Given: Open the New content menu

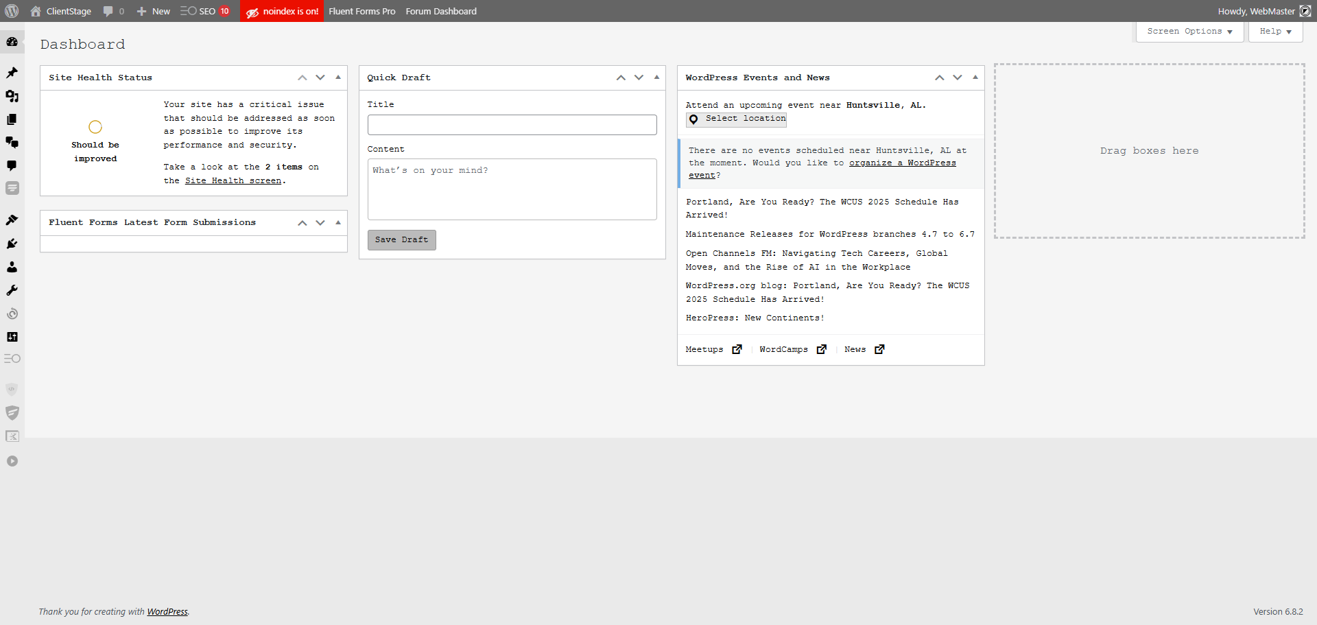Looking at the screenshot, I should [154, 11].
